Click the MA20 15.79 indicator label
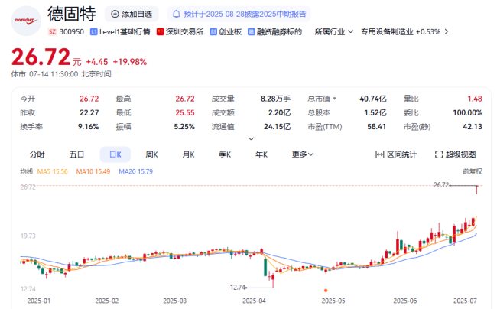The width and height of the screenshot is (497, 309). point(135,171)
